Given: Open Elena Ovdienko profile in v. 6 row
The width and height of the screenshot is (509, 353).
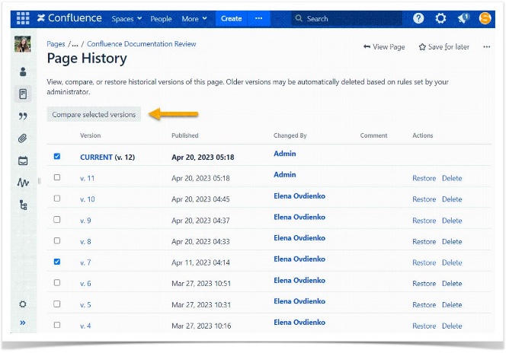Looking at the screenshot, I should click(x=299, y=281).
